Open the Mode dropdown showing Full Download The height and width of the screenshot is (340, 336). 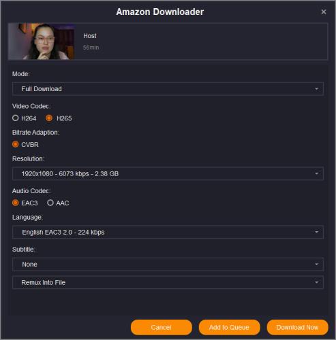[x=168, y=89]
